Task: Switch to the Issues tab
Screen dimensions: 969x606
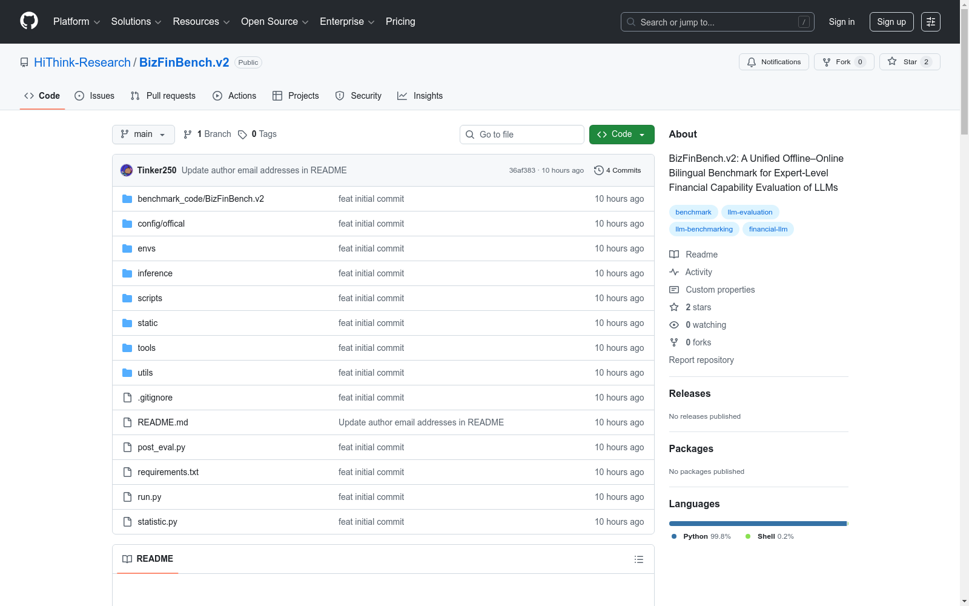Action: click(94, 96)
